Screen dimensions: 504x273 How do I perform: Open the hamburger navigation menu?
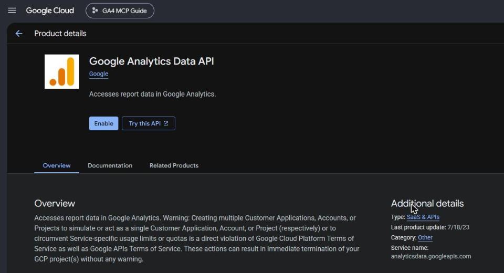[12, 10]
